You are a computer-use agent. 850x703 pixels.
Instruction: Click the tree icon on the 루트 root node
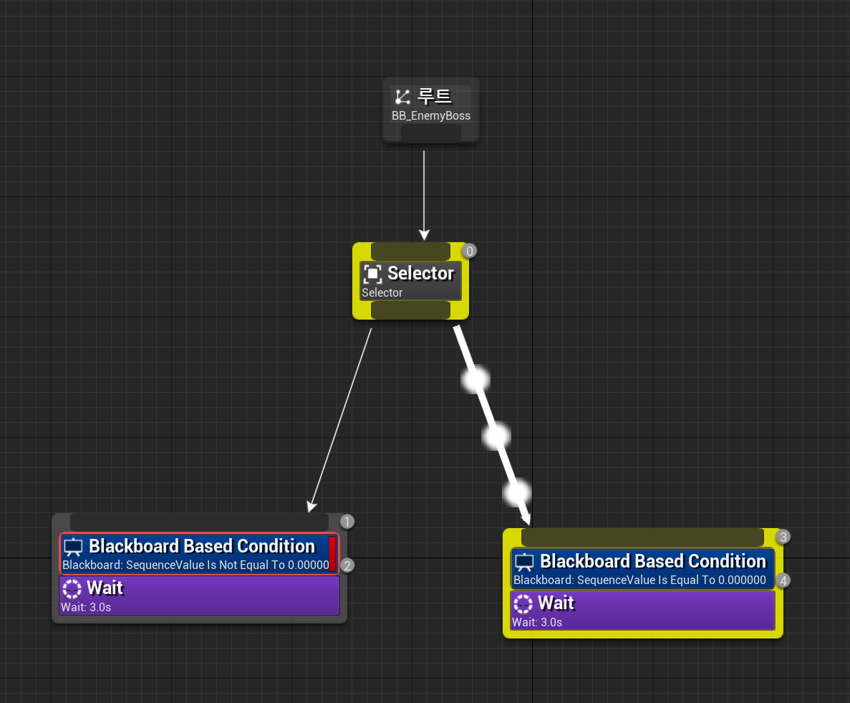coord(402,96)
